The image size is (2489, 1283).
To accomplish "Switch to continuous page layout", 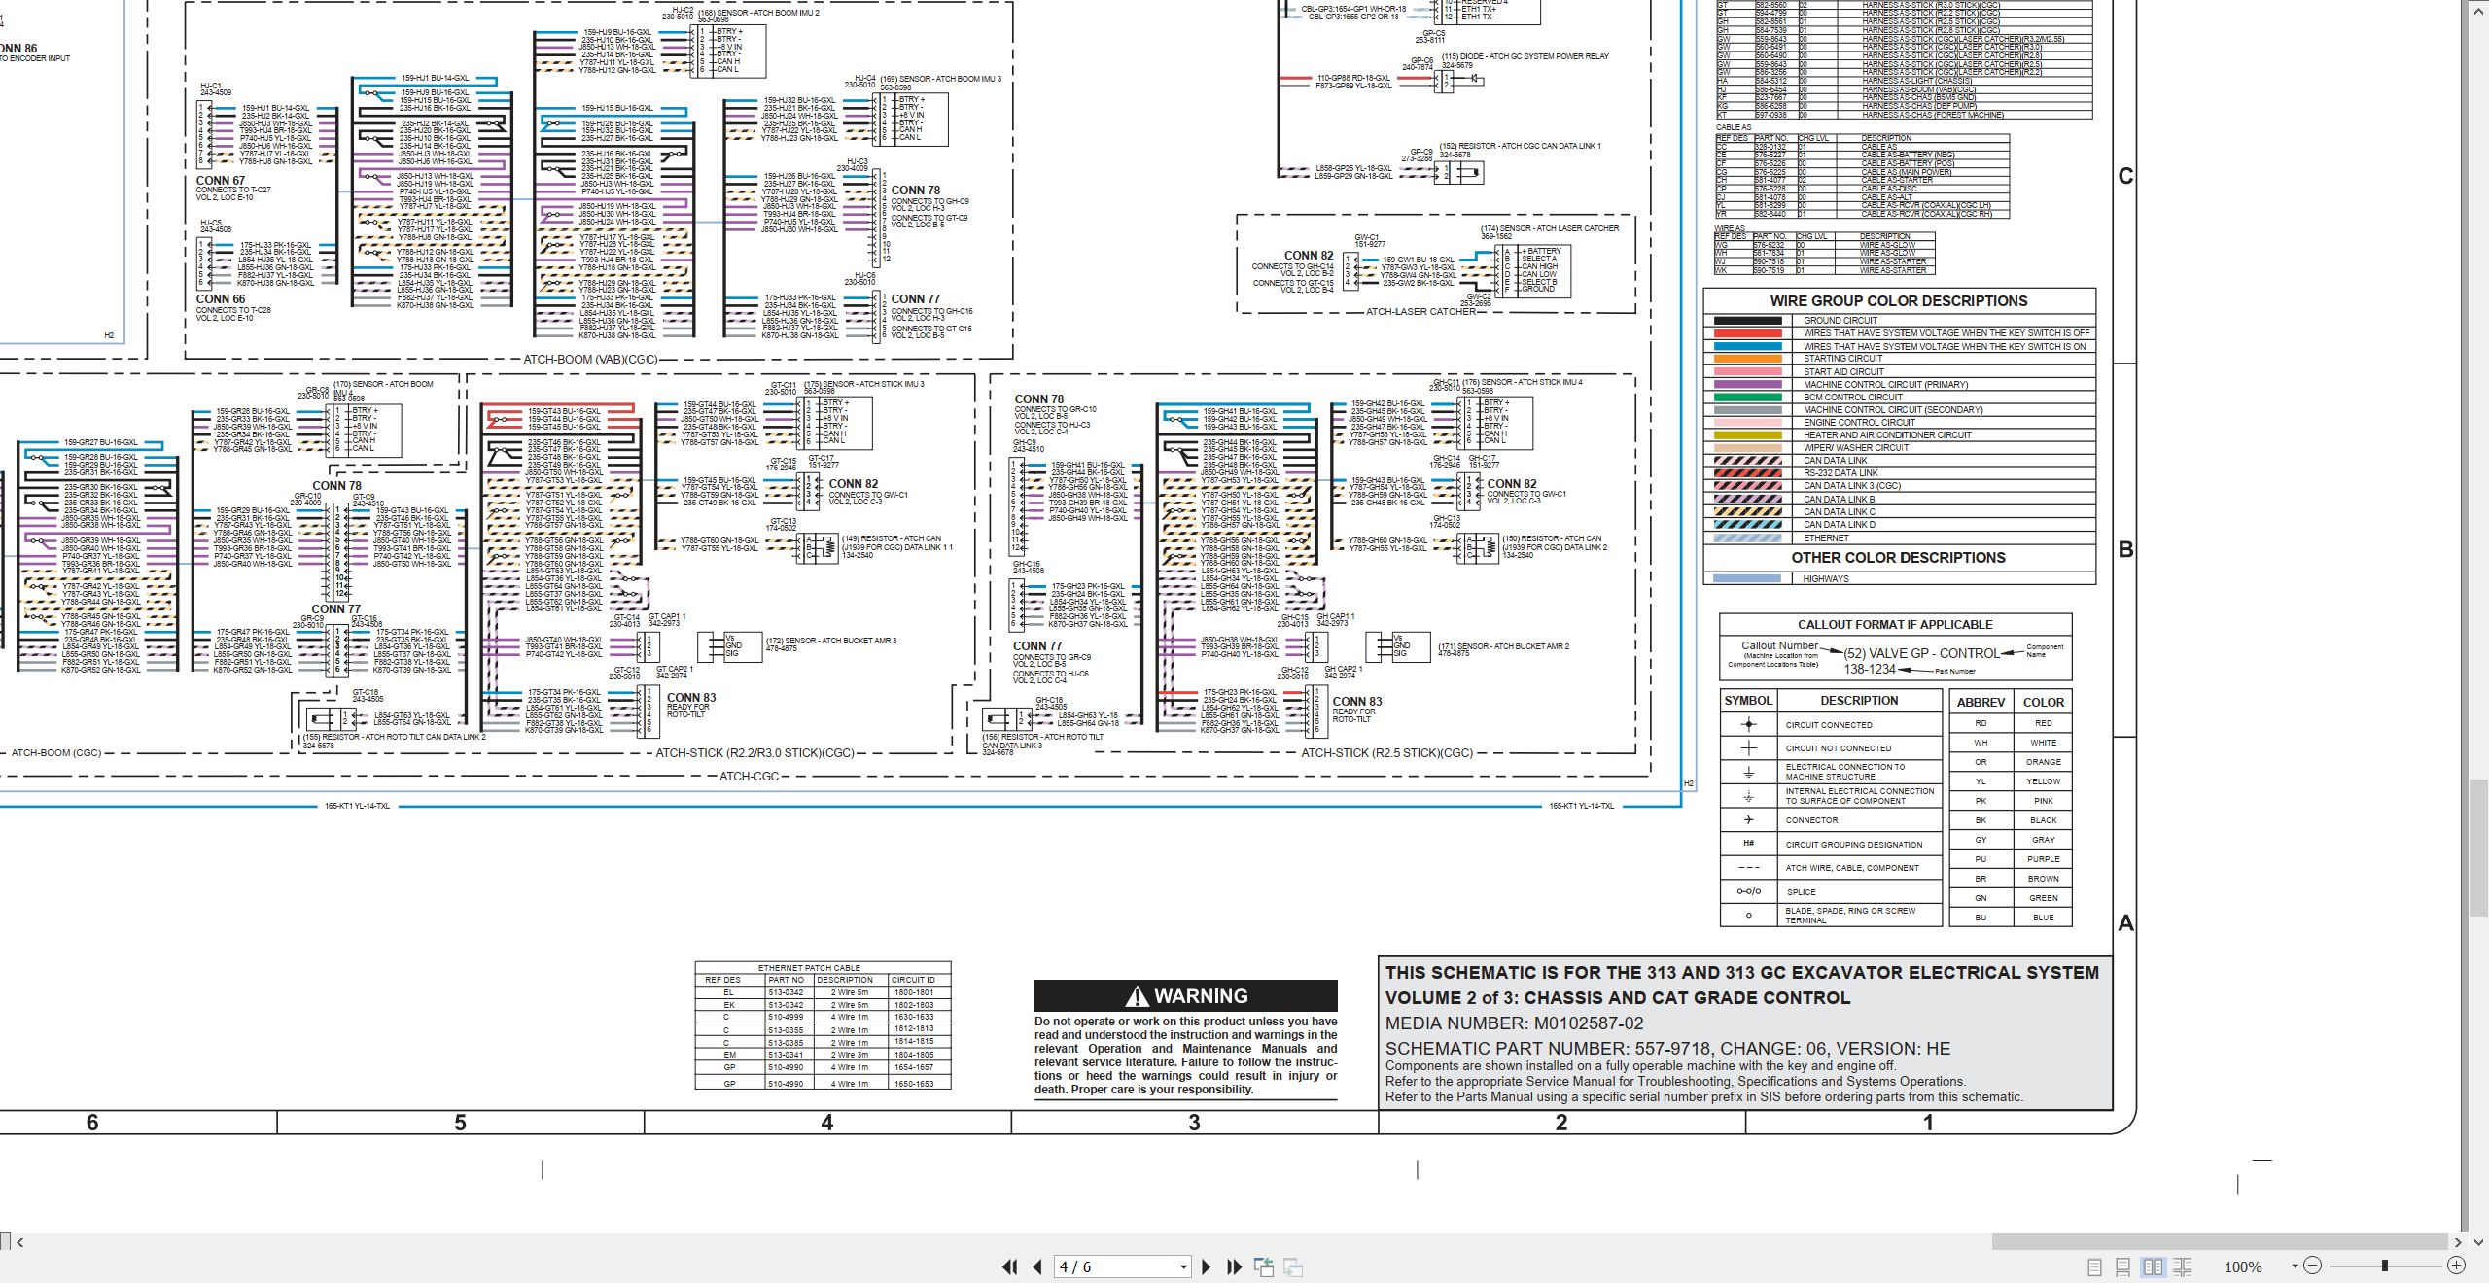I will pyautogui.click(x=2123, y=1266).
